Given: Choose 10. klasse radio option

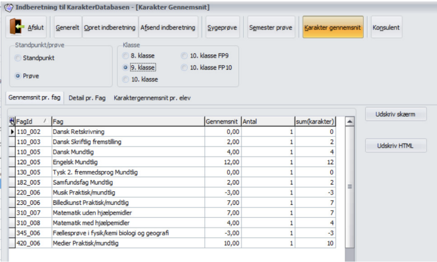Looking at the screenshot, I should coord(125,79).
